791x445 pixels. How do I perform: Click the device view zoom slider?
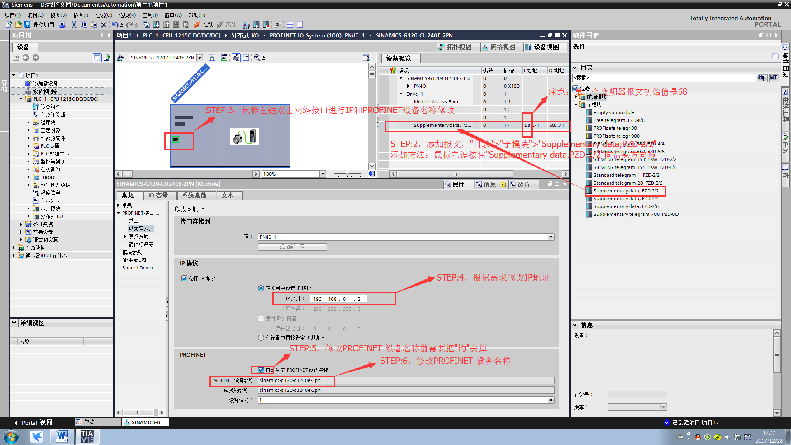click(x=347, y=174)
